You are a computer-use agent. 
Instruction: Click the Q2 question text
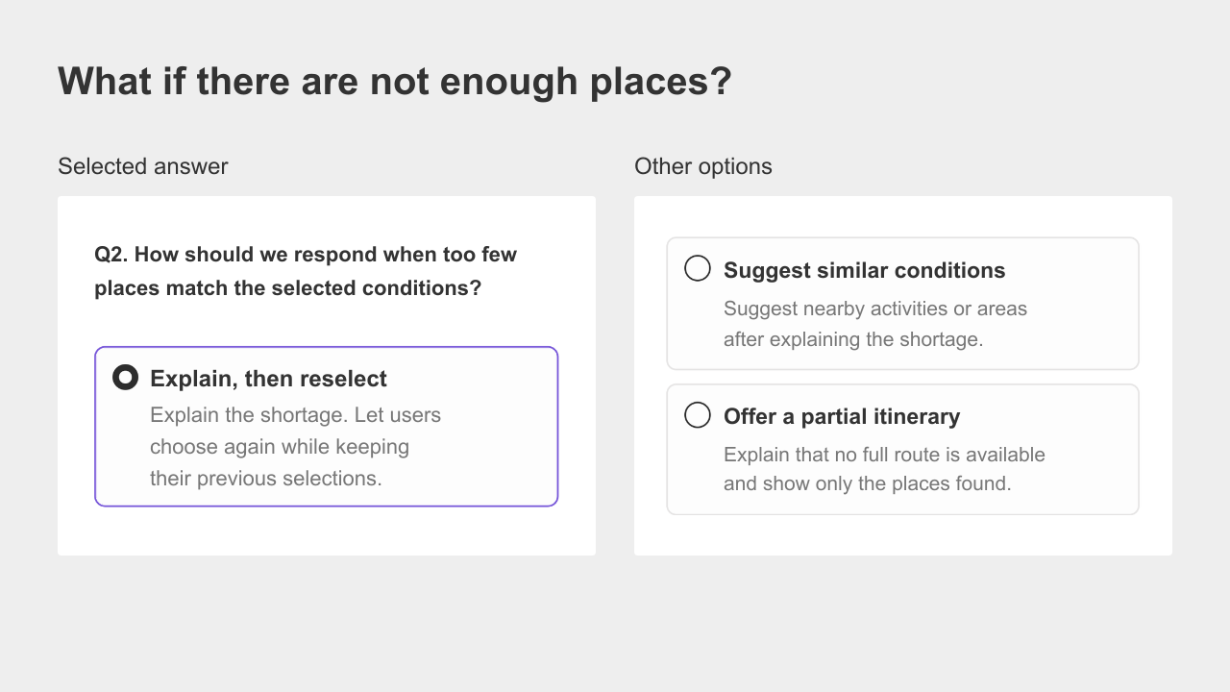click(306, 271)
